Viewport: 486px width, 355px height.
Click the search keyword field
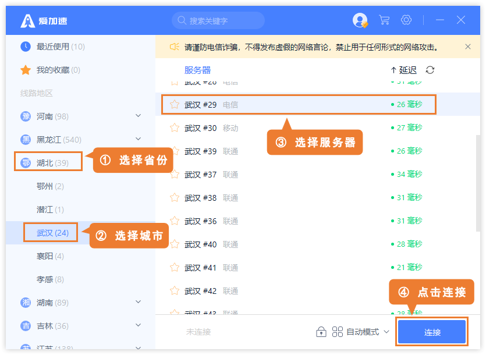coord(218,20)
